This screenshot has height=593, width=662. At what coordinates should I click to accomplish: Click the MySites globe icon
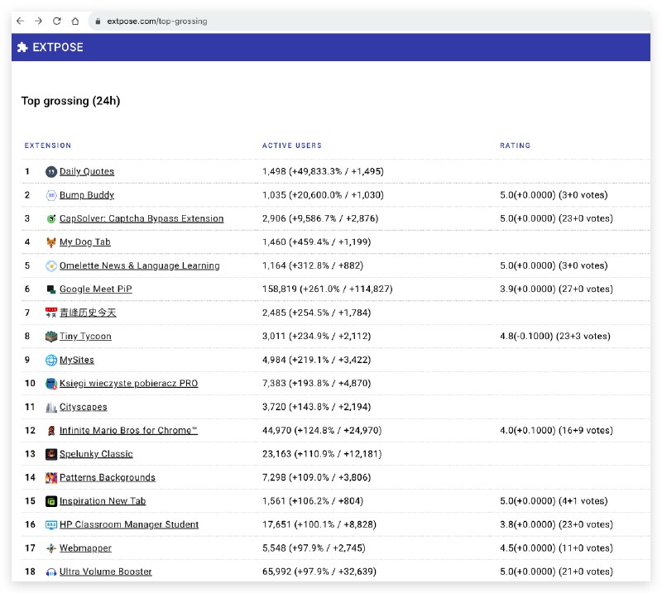point(50,360)
